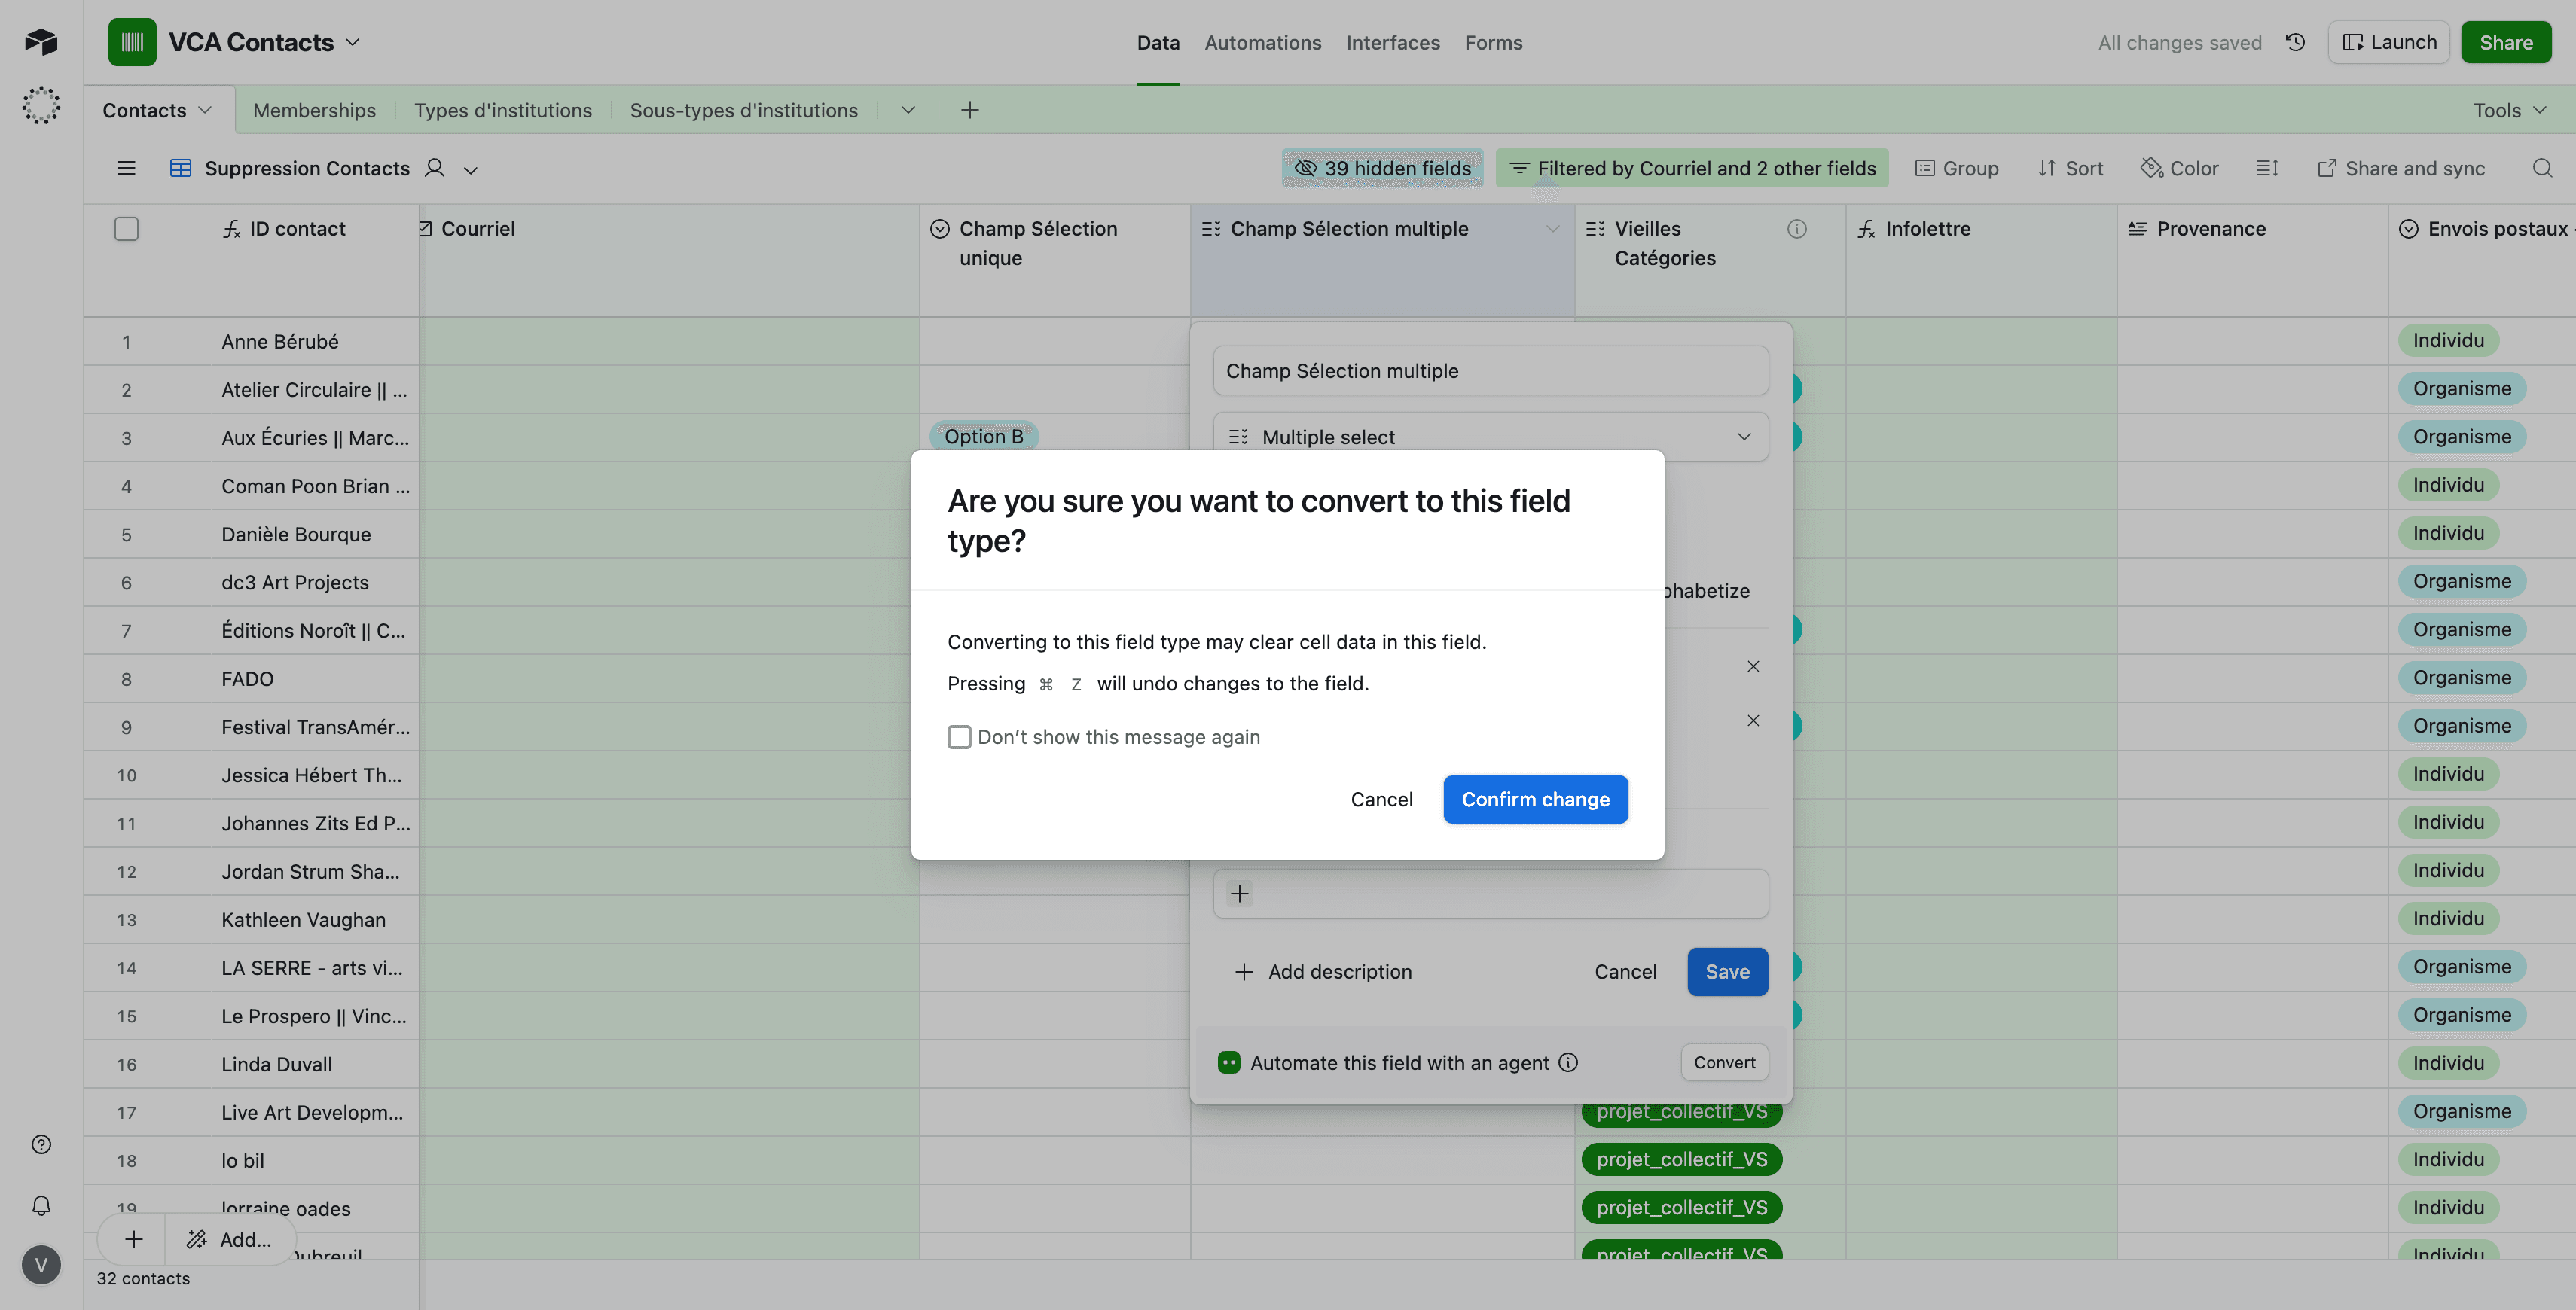Viewport: 2576px width, 1310px height.
Task: Switch to the Interfaces tab
Action: 1392,42
